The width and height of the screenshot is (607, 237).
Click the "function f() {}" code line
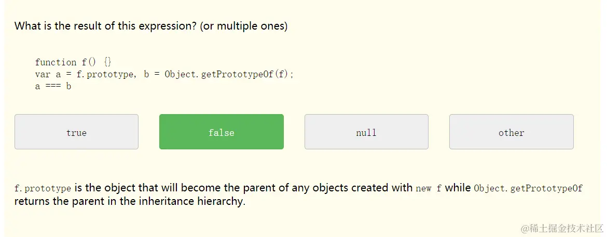(x=73, y=62)
